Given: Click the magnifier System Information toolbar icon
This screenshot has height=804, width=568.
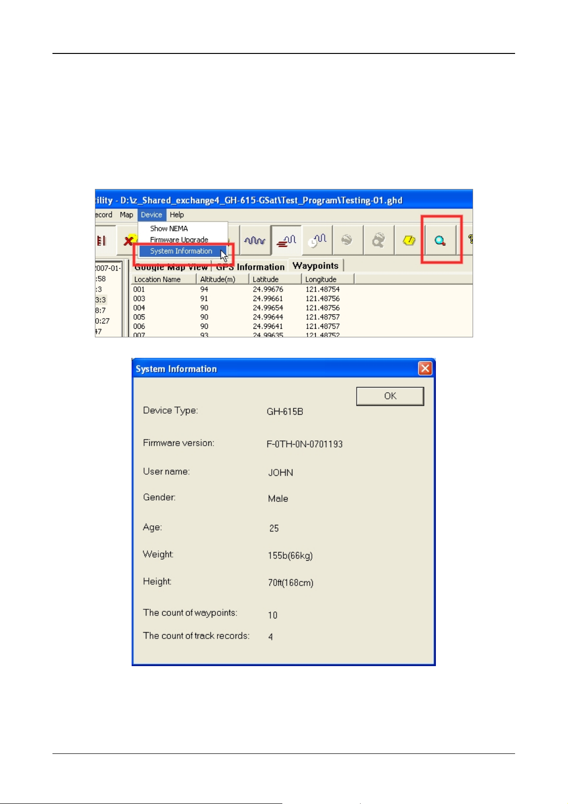Looking at the screenshot, I should [440, 240].
